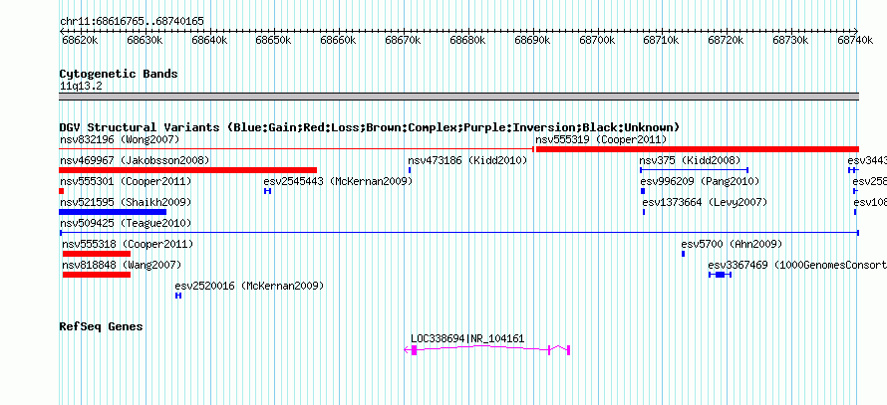Click the nsv469967 (Jakobsson2008) label
Viewport: 887px width, 405px height.
coord(135,160)
